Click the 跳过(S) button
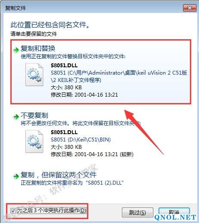Screen dimensions: 199x223 pos(137,212)
